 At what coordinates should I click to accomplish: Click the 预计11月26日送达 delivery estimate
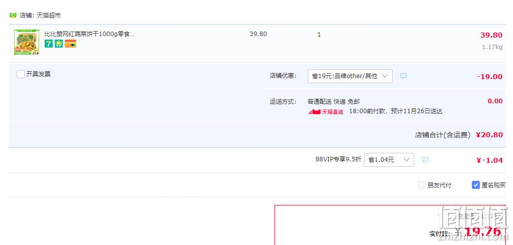coord(417,111)
